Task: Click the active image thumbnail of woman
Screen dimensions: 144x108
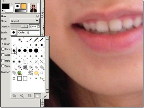Action: point(33,8)
